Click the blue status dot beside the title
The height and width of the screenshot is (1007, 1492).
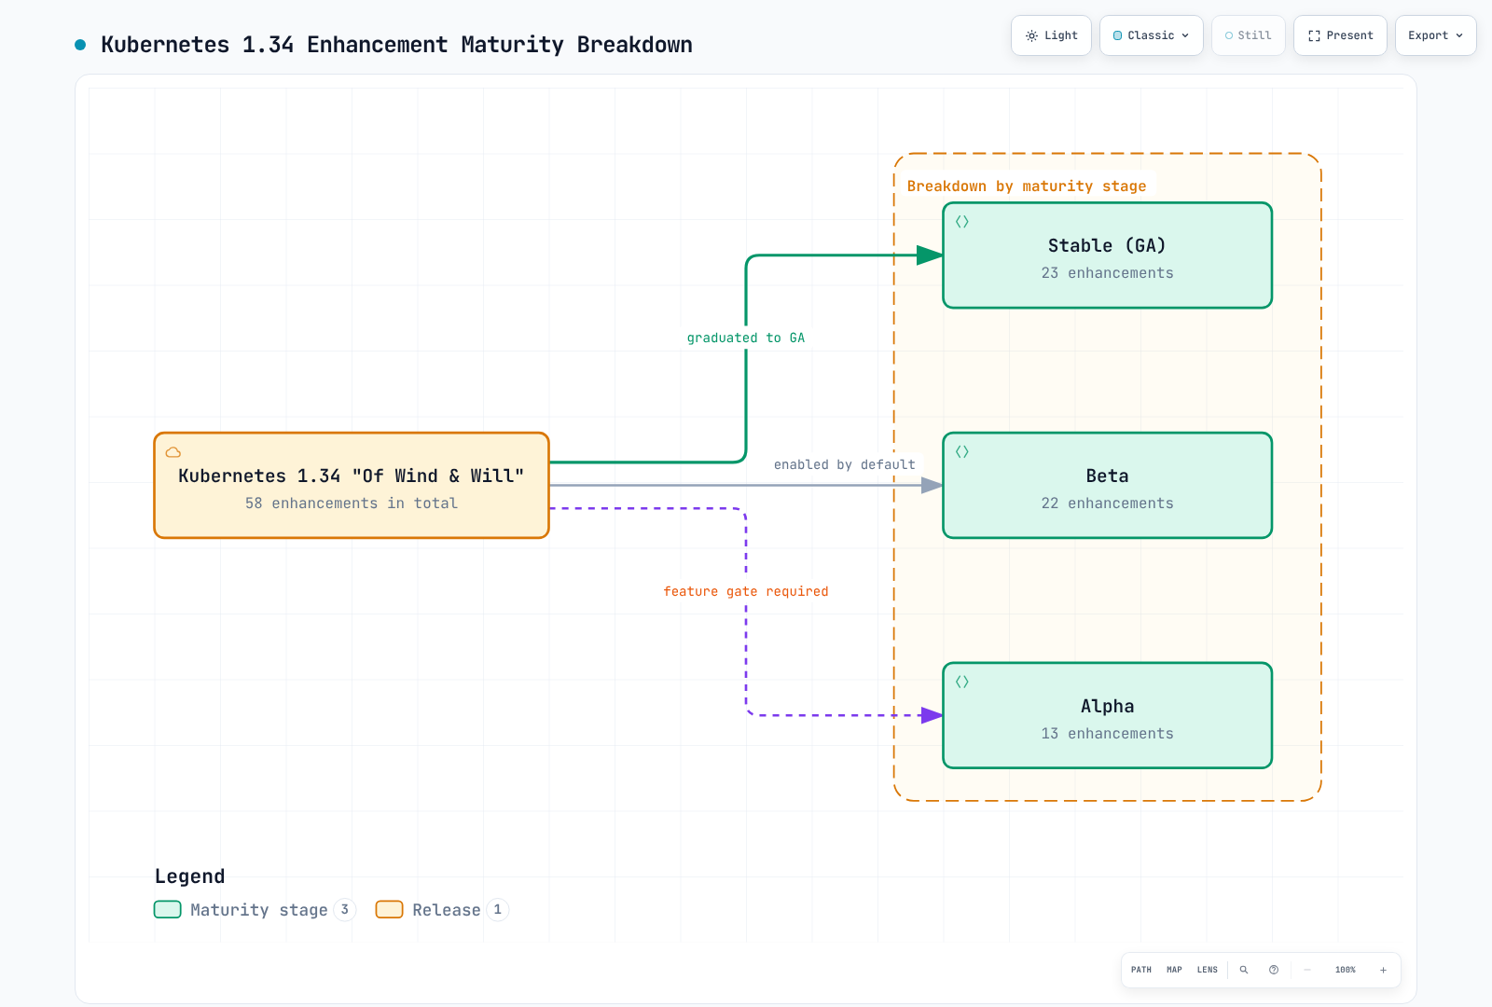point(80,45)
